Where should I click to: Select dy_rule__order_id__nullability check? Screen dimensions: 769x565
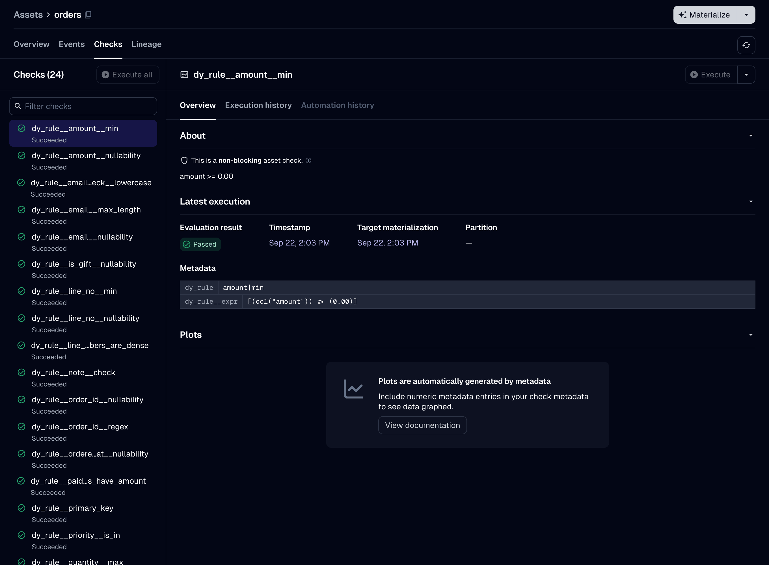(83, 405)
